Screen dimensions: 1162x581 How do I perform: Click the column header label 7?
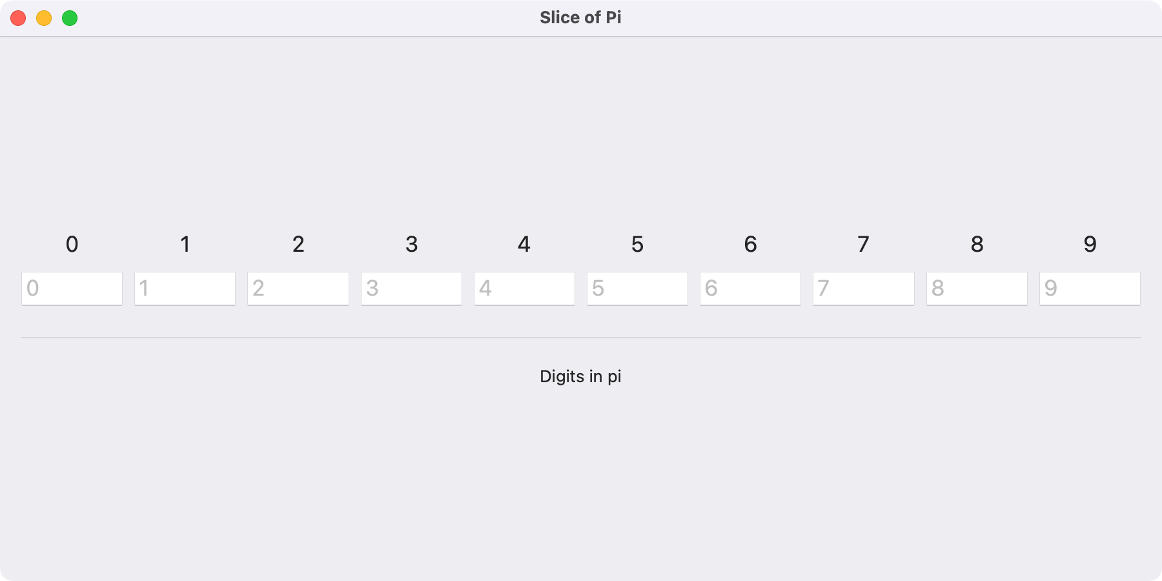tap(863, 244)
